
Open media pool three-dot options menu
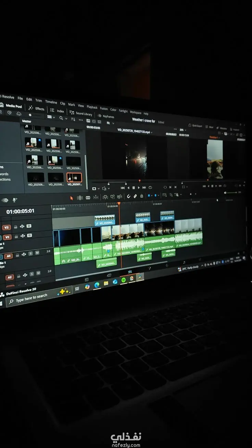[81, 120]
